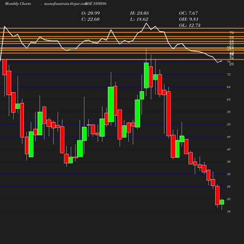The image size is (244, 244).
Task: Click the highest green candle body near 73
Action: pos(146,75)
